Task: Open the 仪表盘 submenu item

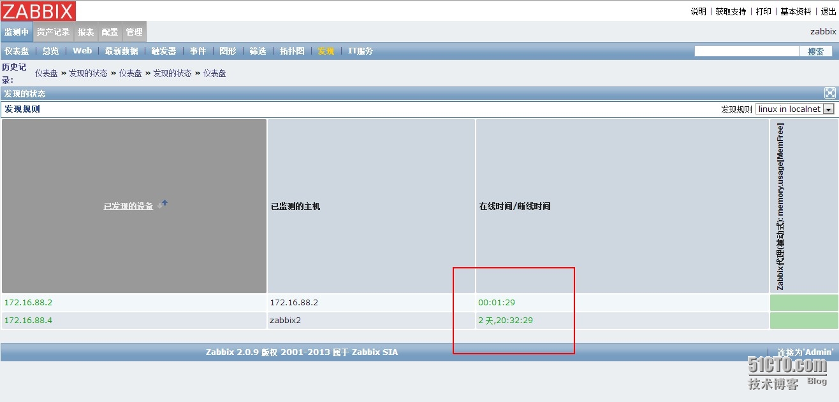Action: pyautogui.click(x=17, y=51)
